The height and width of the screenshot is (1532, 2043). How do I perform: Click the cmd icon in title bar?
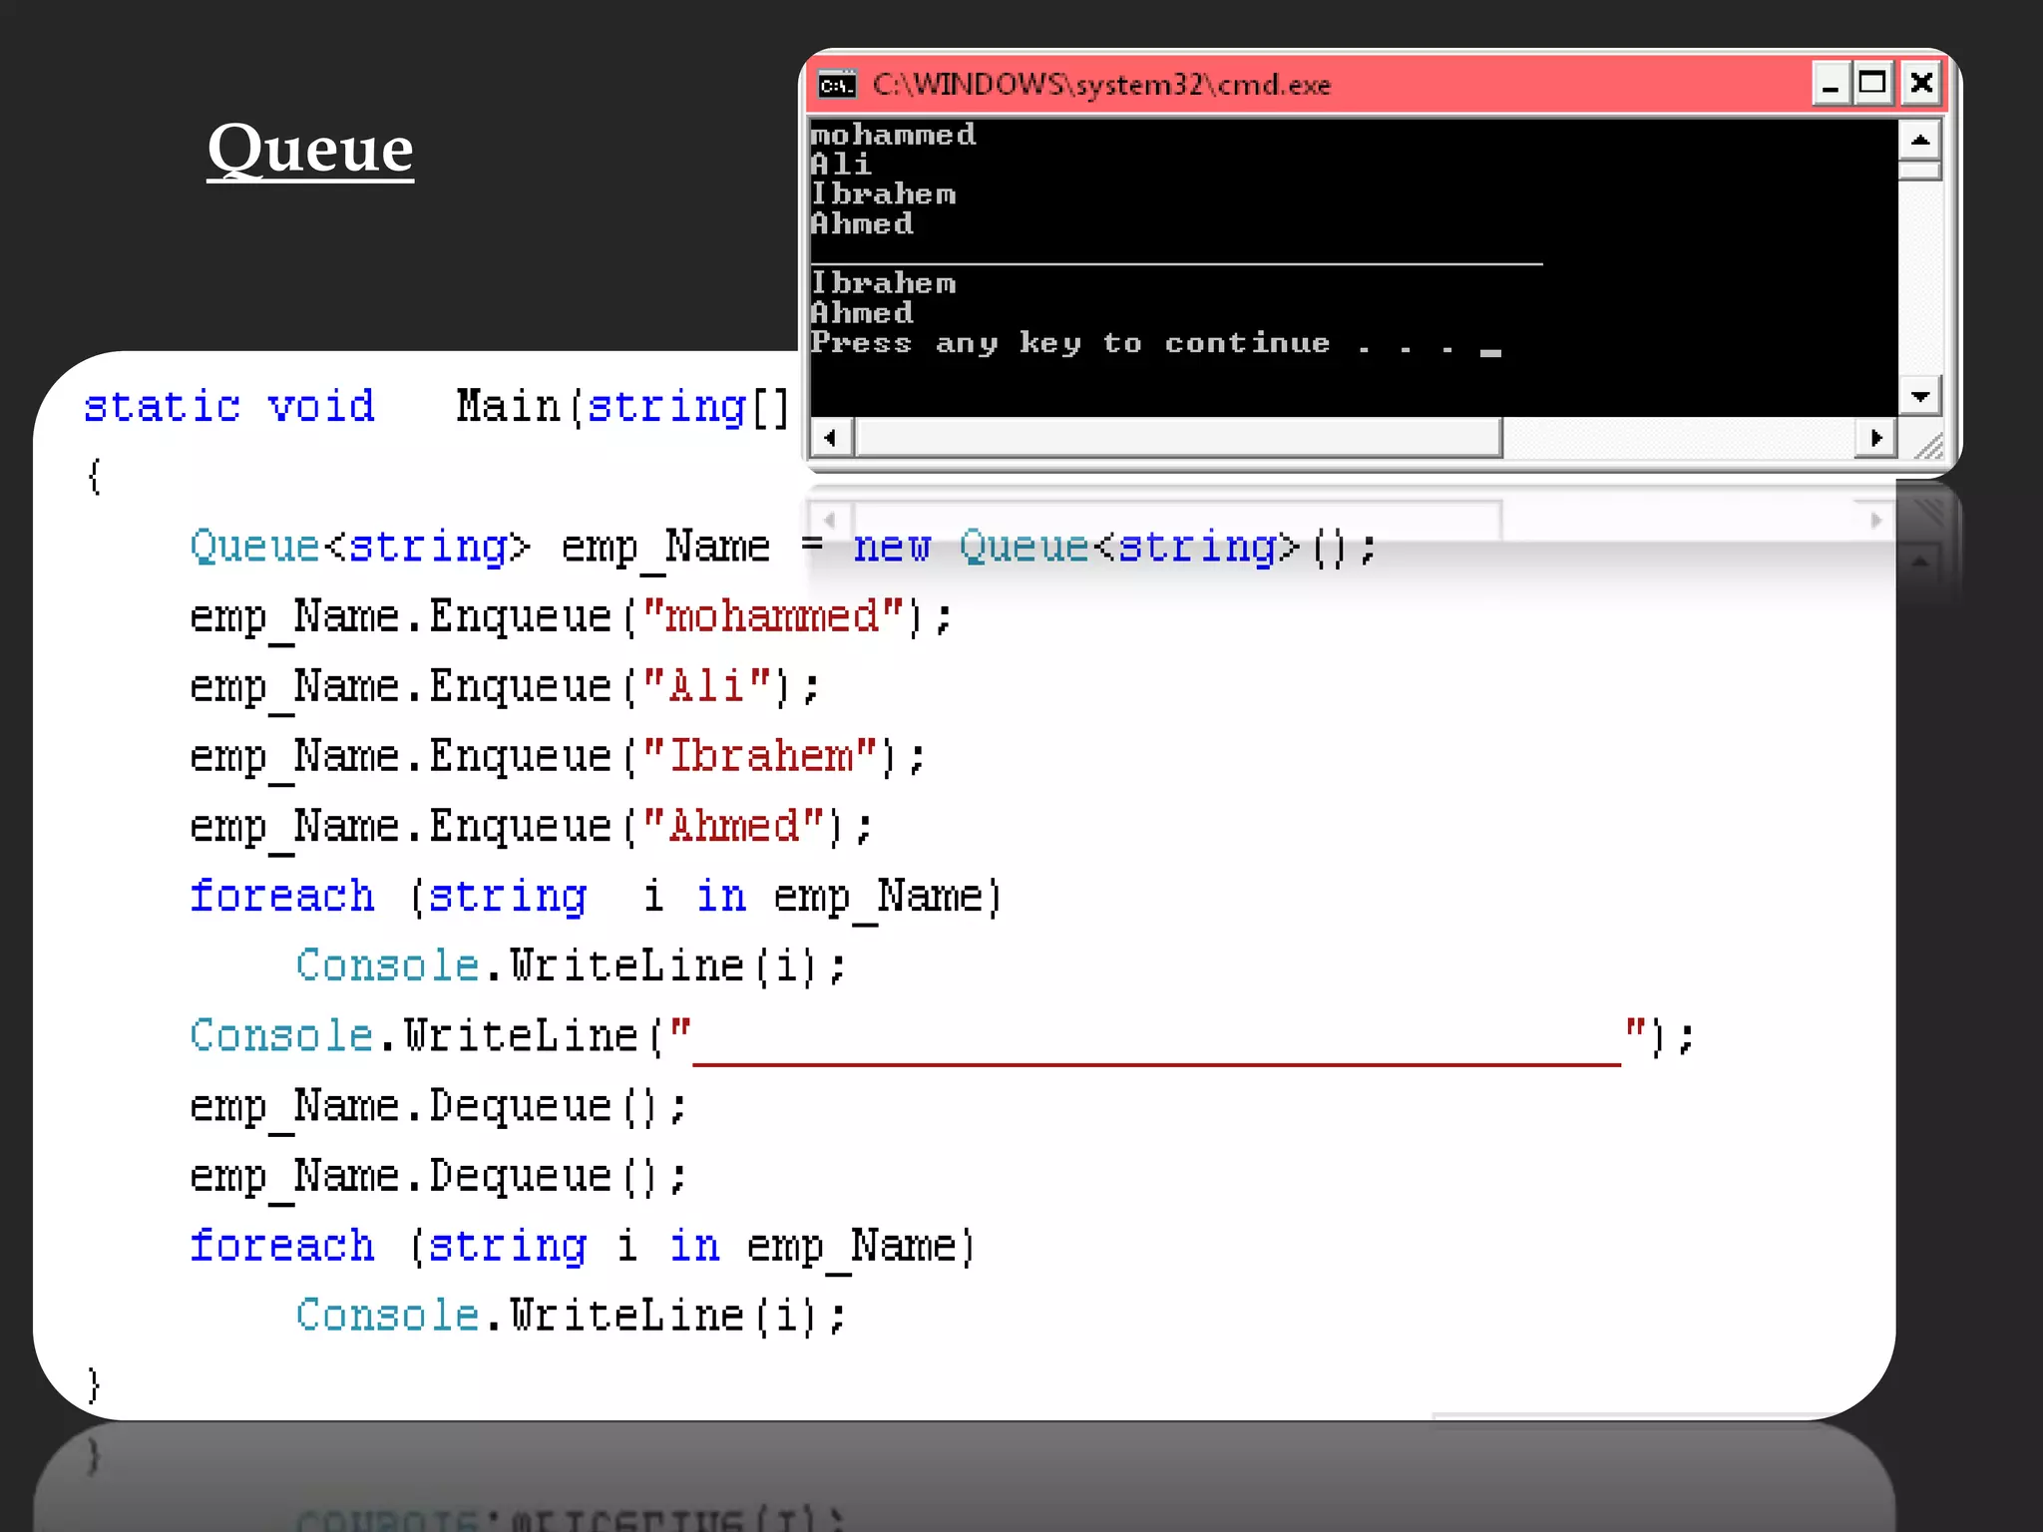coord(836,85)
